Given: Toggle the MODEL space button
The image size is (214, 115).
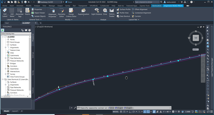Looking at the screenshot, I should pos(115,112).
